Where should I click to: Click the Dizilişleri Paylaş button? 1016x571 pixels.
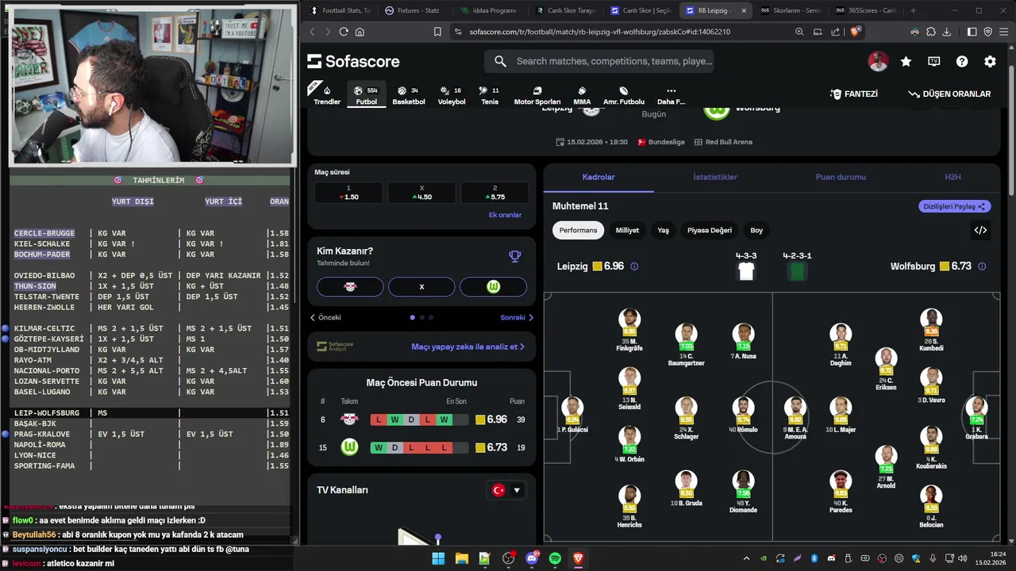click(x=955, y=206)
